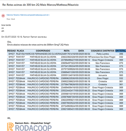126x131 pixels.
Task: Click the date 22/05/2025 08:14
Action: (x=81, y=63)
